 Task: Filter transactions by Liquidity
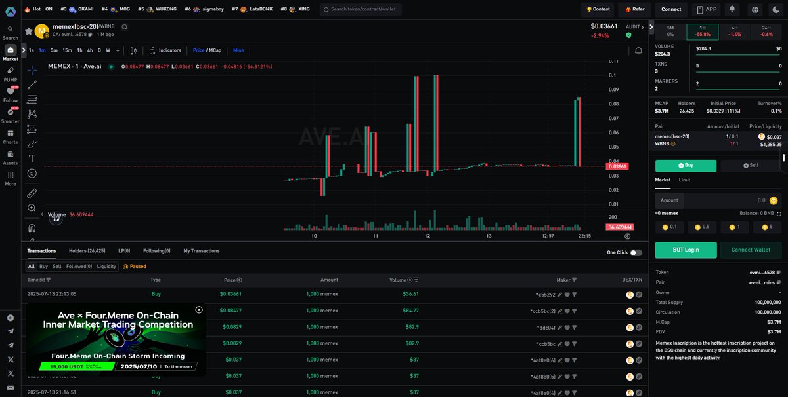pos(106,267)
